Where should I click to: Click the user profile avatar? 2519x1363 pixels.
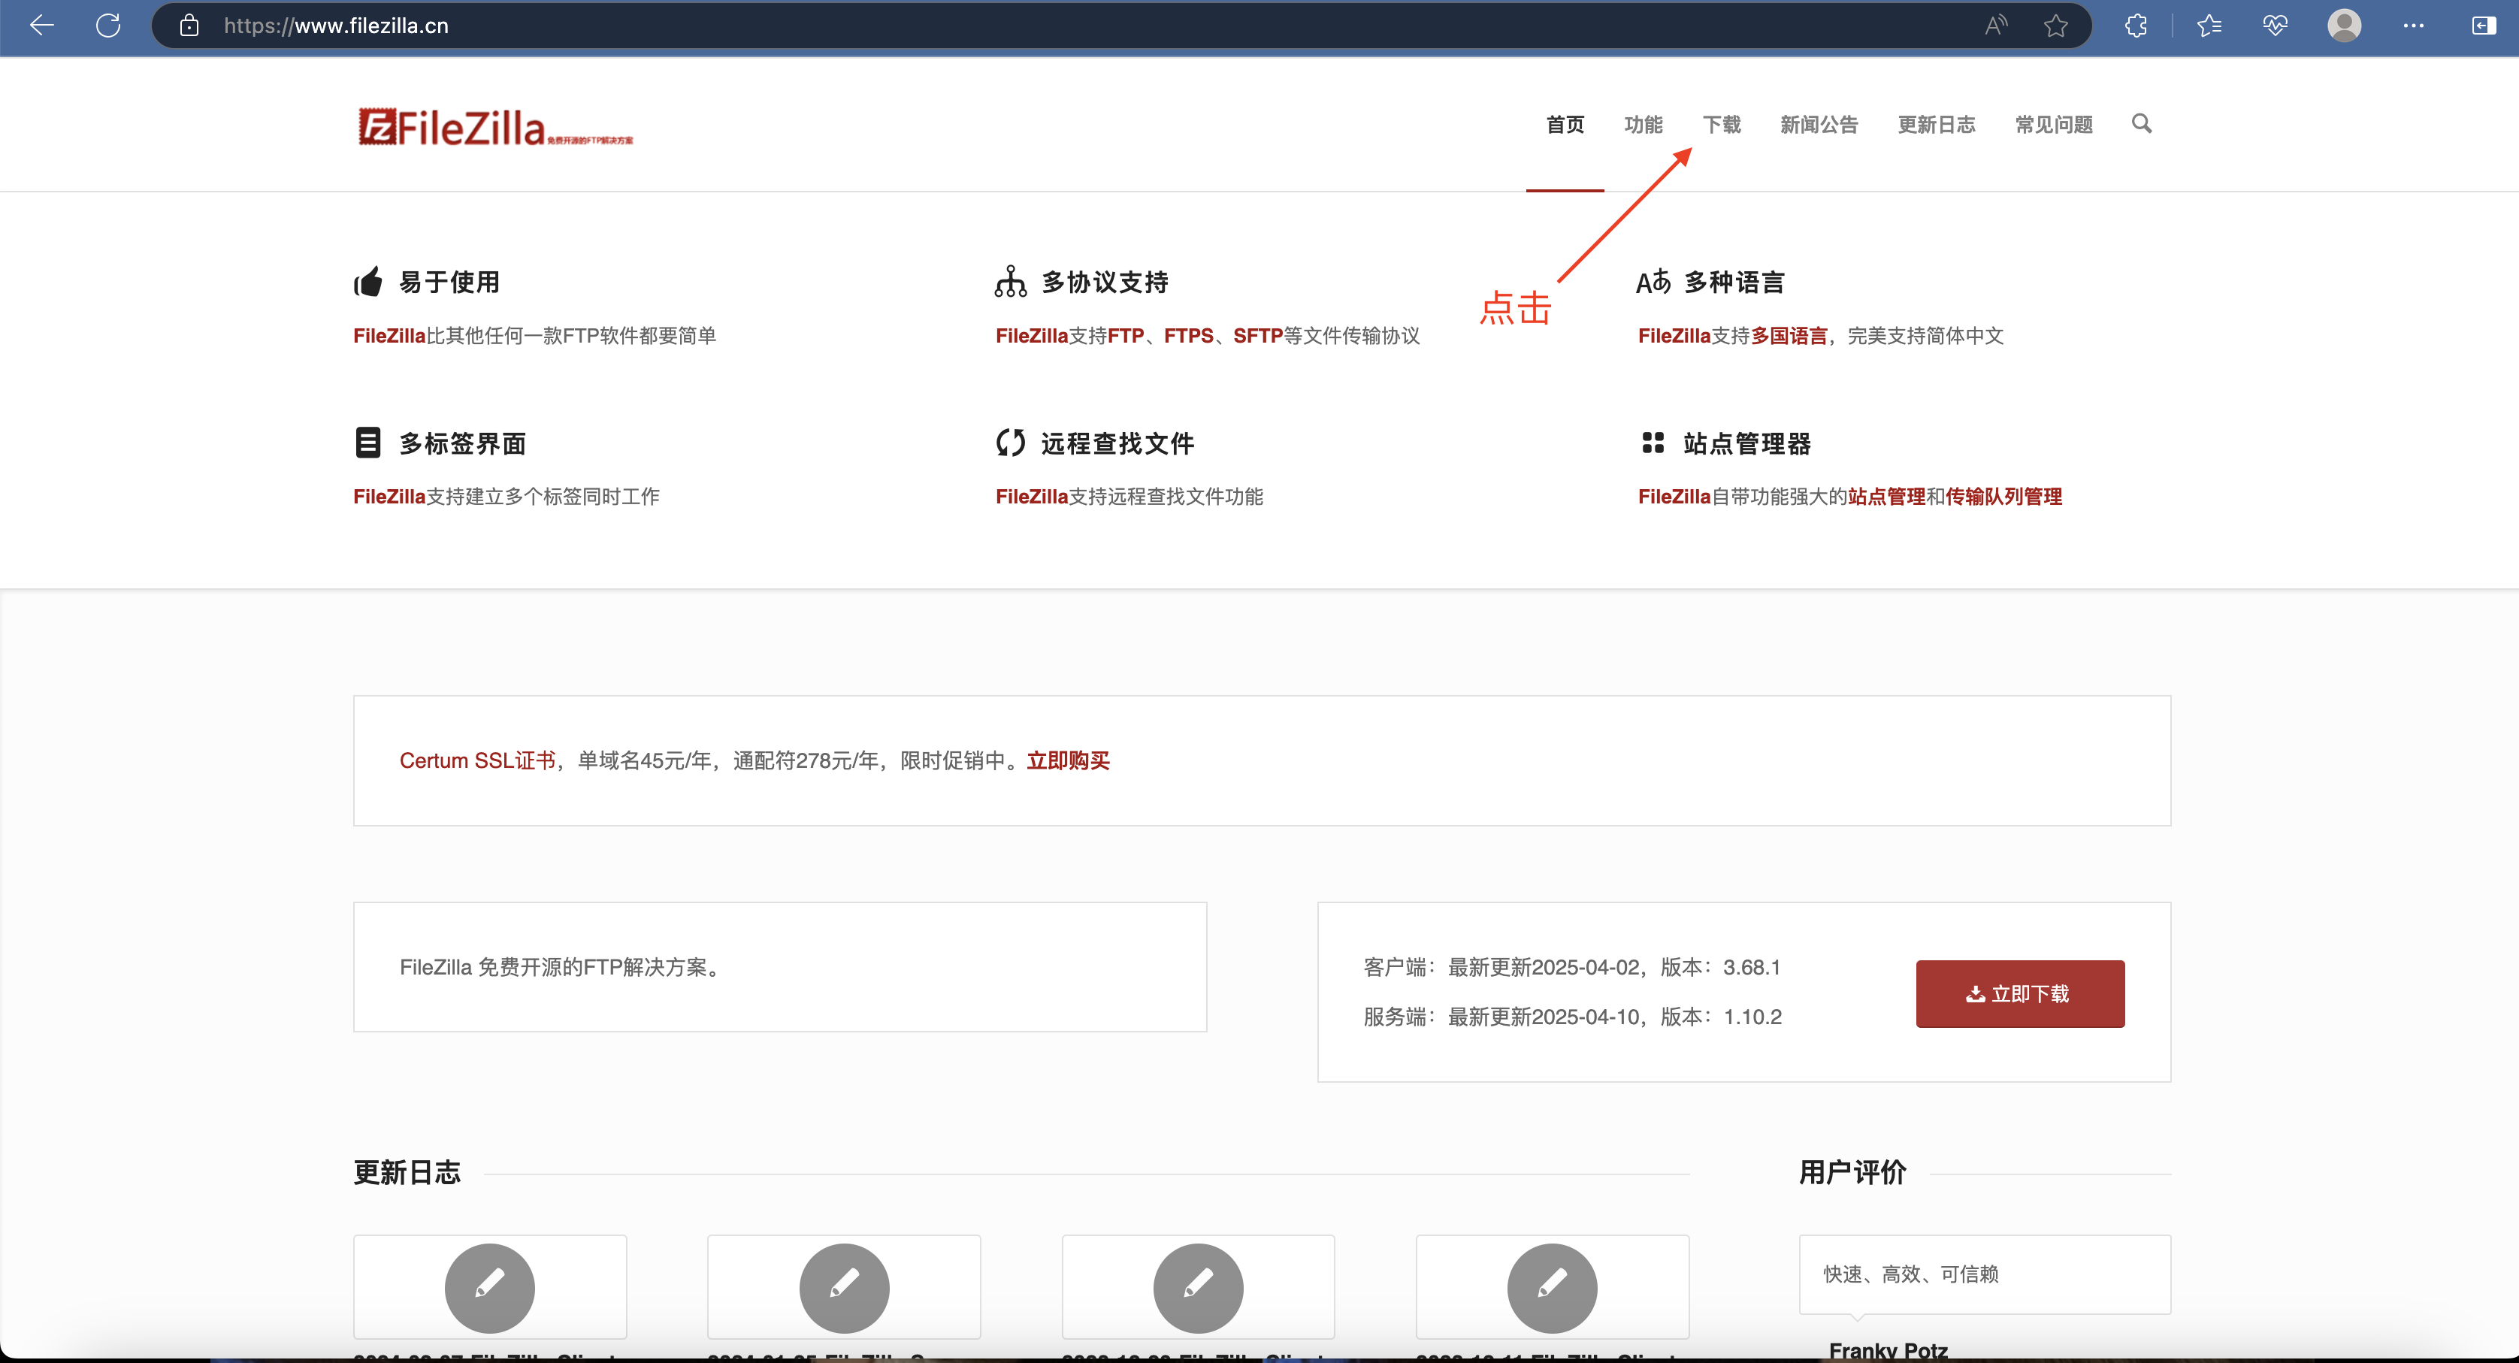click(2344, 26)
